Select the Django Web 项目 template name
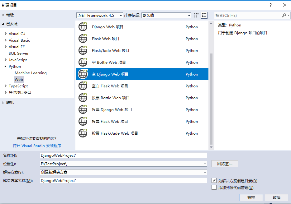This screenshot has height=204, width=291. 107,27
